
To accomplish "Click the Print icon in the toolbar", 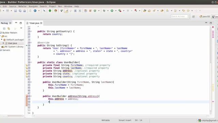I will [x=25, y=11].
